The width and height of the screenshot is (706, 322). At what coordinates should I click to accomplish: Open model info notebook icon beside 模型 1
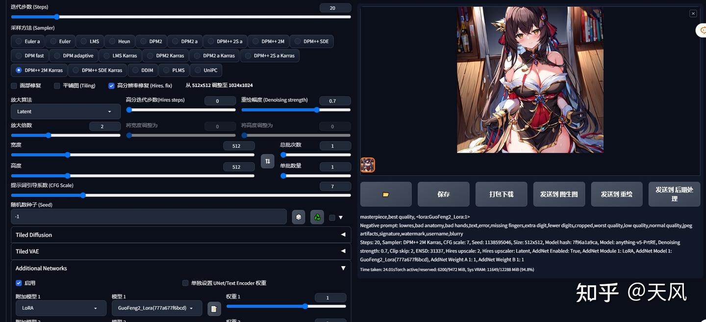coord(214,309)
